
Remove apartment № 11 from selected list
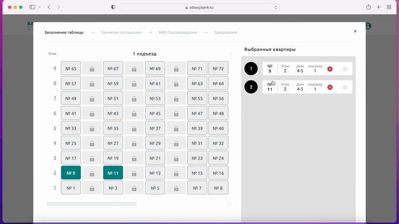330,87
